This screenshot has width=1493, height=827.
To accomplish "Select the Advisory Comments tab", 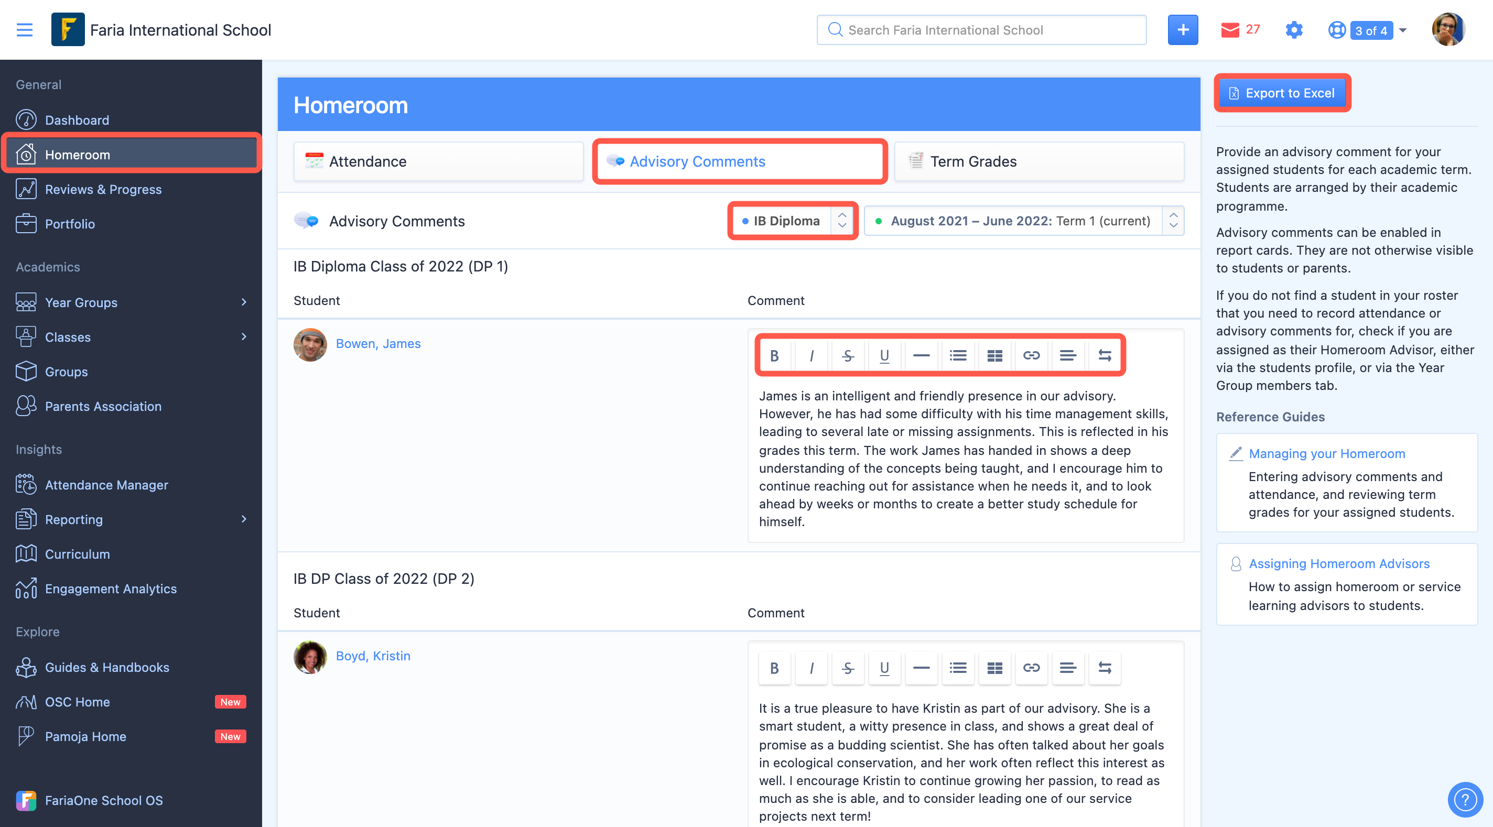I will 740,162.
